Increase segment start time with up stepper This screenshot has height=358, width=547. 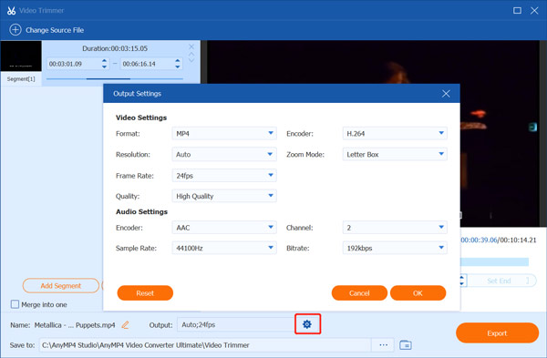coord(104,61)
